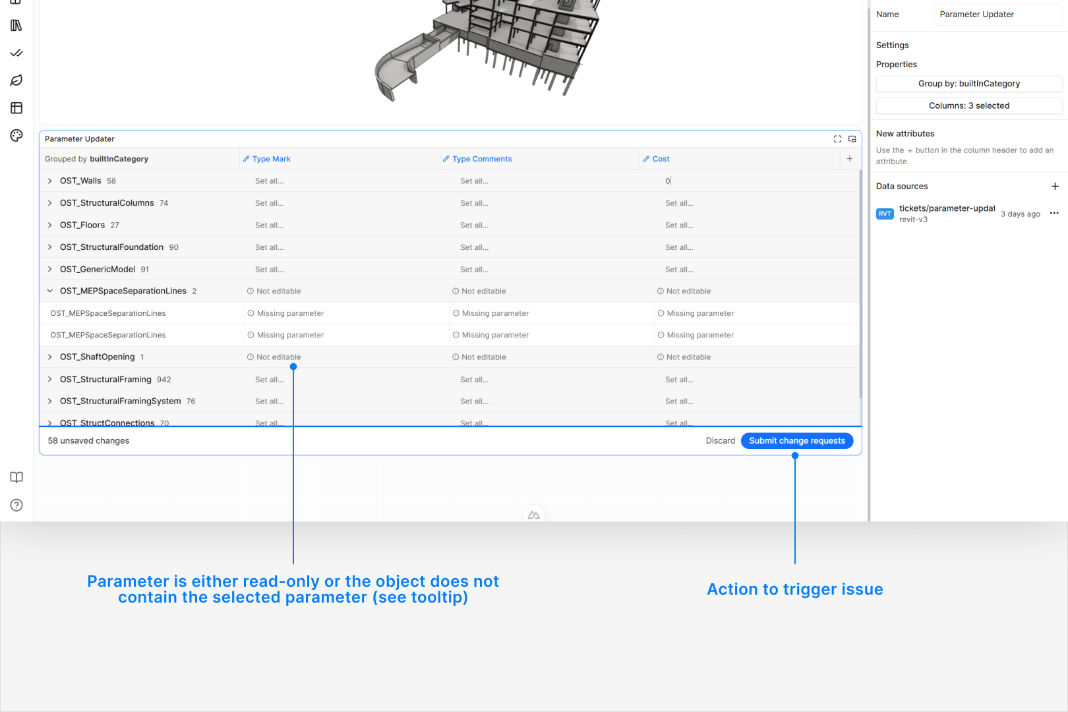The height and width of the screenshot is (712, 1068).
Task: Click the Cost column header
Action: pyautogui.click(x=657, y=159)
